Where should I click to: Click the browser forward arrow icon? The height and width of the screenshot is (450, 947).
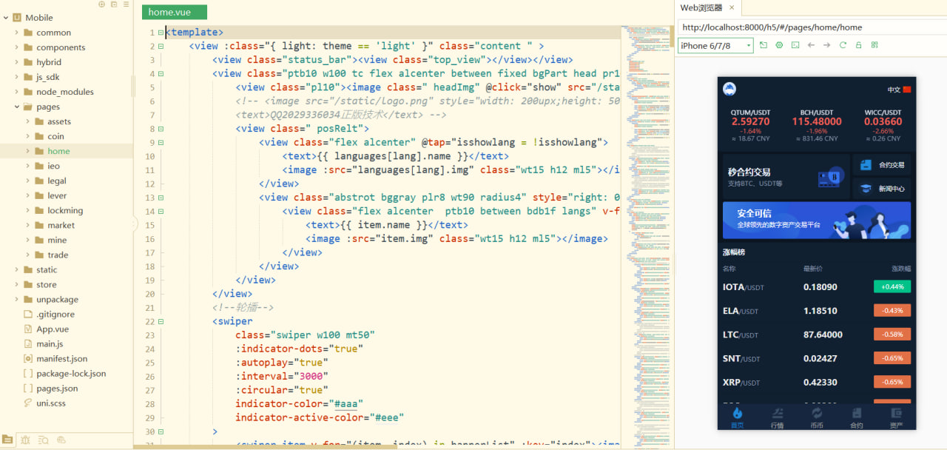[x=826, y=45]
